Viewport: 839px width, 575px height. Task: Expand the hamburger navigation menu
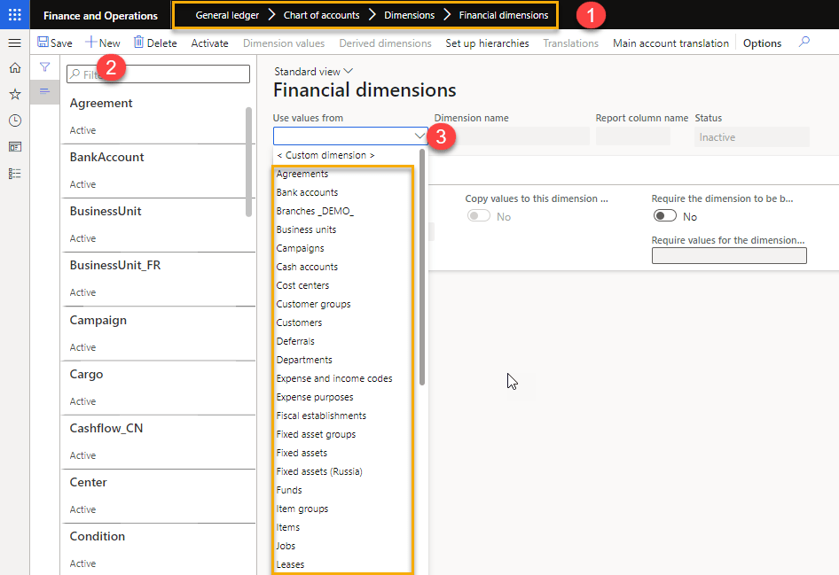pyautogui.click(x=14, y=43)
